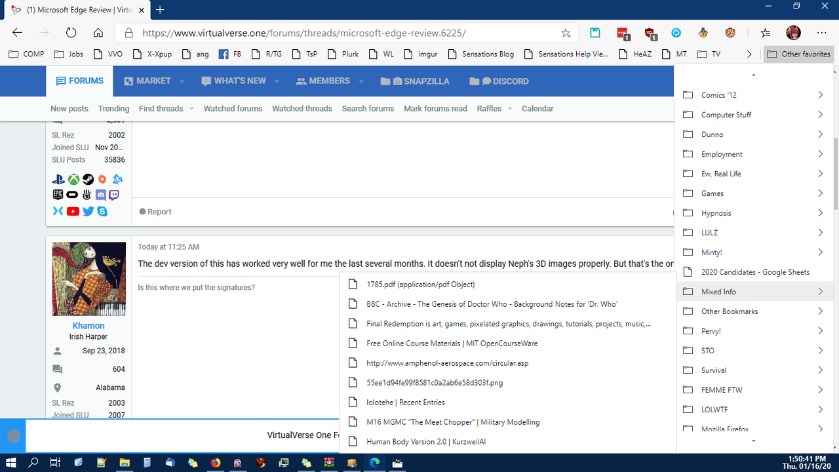Click Mark forums read link

(435, 108)
